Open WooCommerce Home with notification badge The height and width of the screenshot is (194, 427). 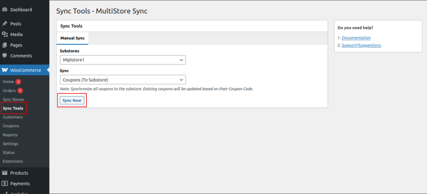pos(8,82)
